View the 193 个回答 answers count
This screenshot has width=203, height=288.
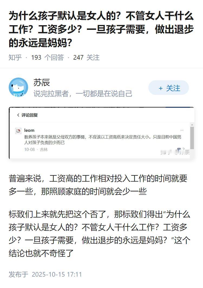(x=47, y=57)
